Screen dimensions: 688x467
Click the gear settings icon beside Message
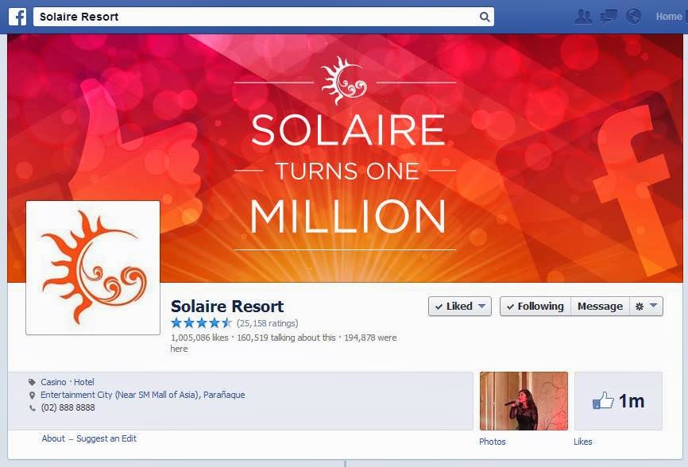coord(640,307)
